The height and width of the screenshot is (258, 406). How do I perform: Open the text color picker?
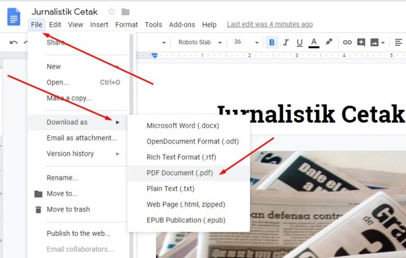click(313, 43)
